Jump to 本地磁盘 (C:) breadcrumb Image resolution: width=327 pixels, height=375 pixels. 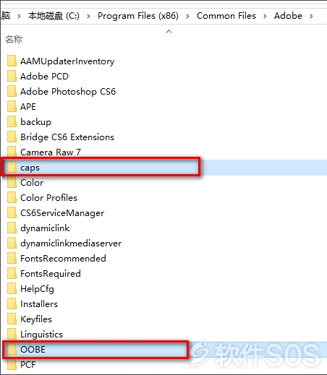[54, 16]
